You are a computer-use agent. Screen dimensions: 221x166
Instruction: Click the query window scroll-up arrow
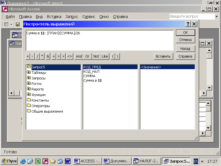[x=209, y=50]
